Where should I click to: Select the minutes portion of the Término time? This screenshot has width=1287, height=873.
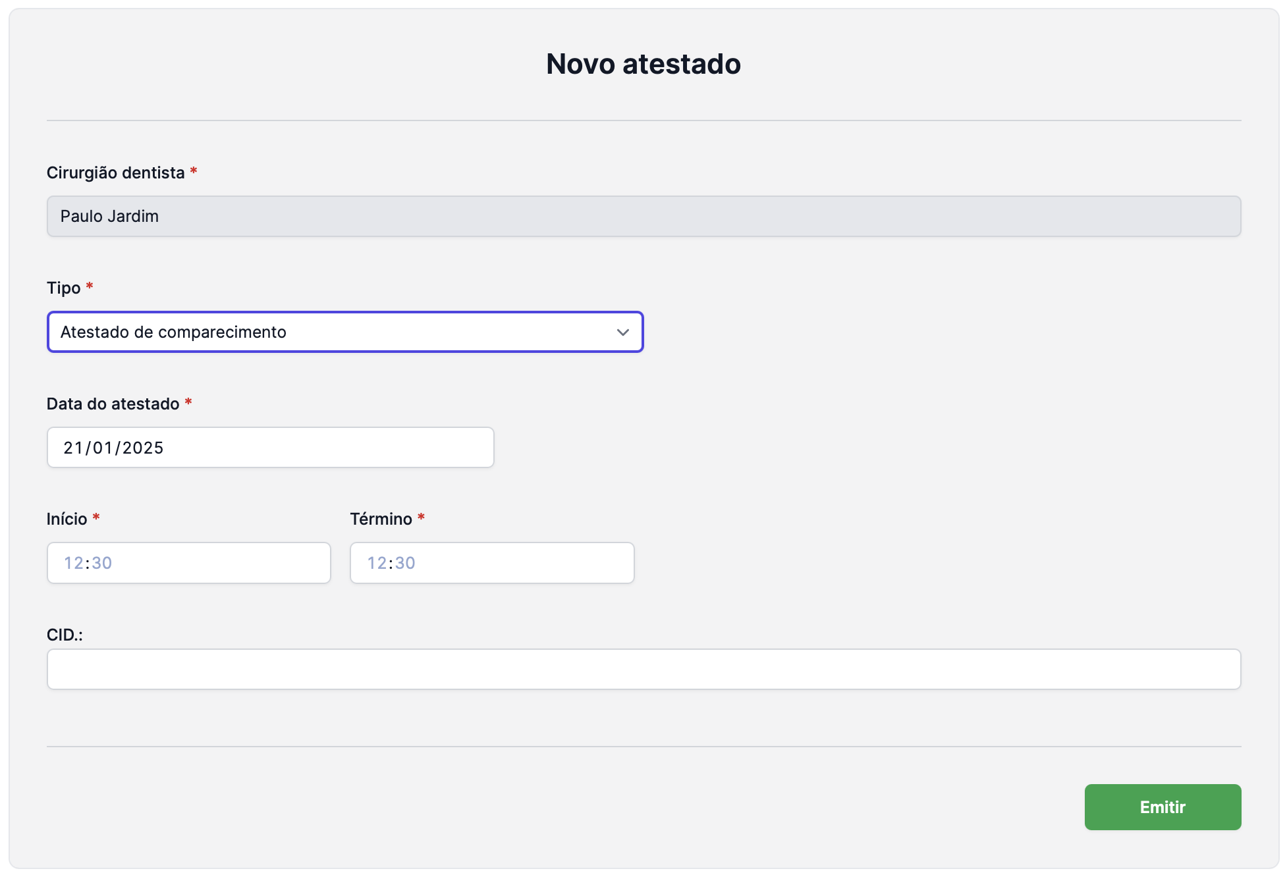(x=405, y=564)
